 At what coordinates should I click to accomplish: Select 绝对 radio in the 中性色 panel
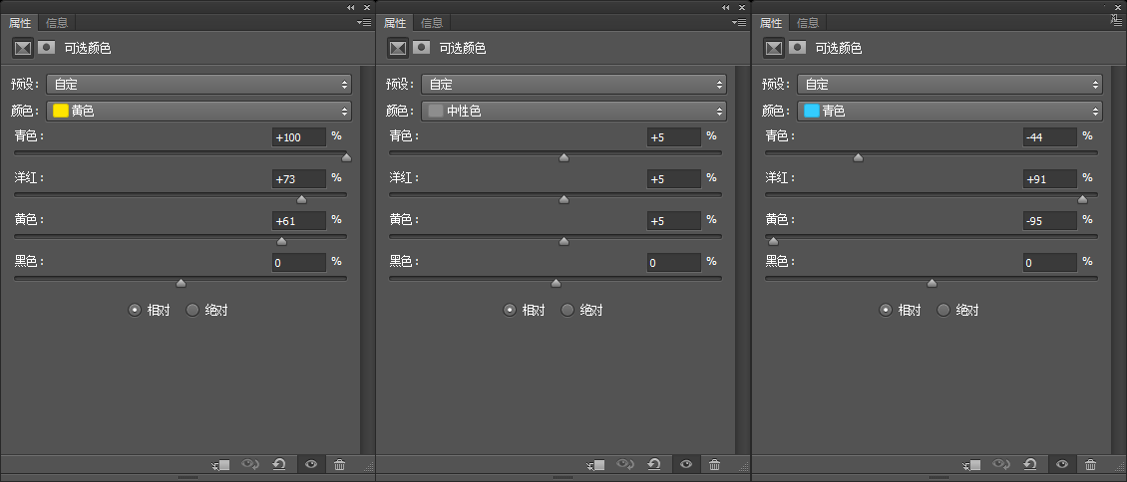pos(567,310)
